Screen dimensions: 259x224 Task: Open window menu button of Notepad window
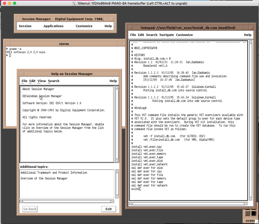tap(131, 28)
